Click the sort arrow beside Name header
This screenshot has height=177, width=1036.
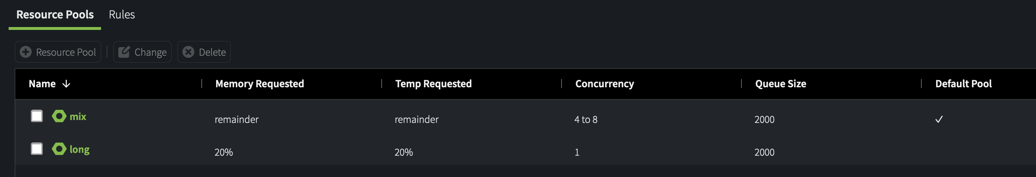pyautogui.click(x=66, y=84)
